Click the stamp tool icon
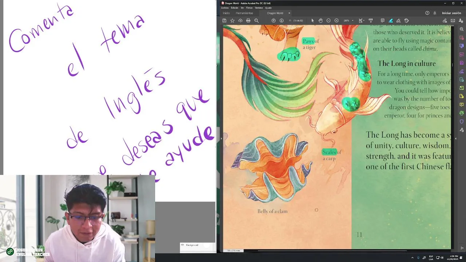 [407, 21]
